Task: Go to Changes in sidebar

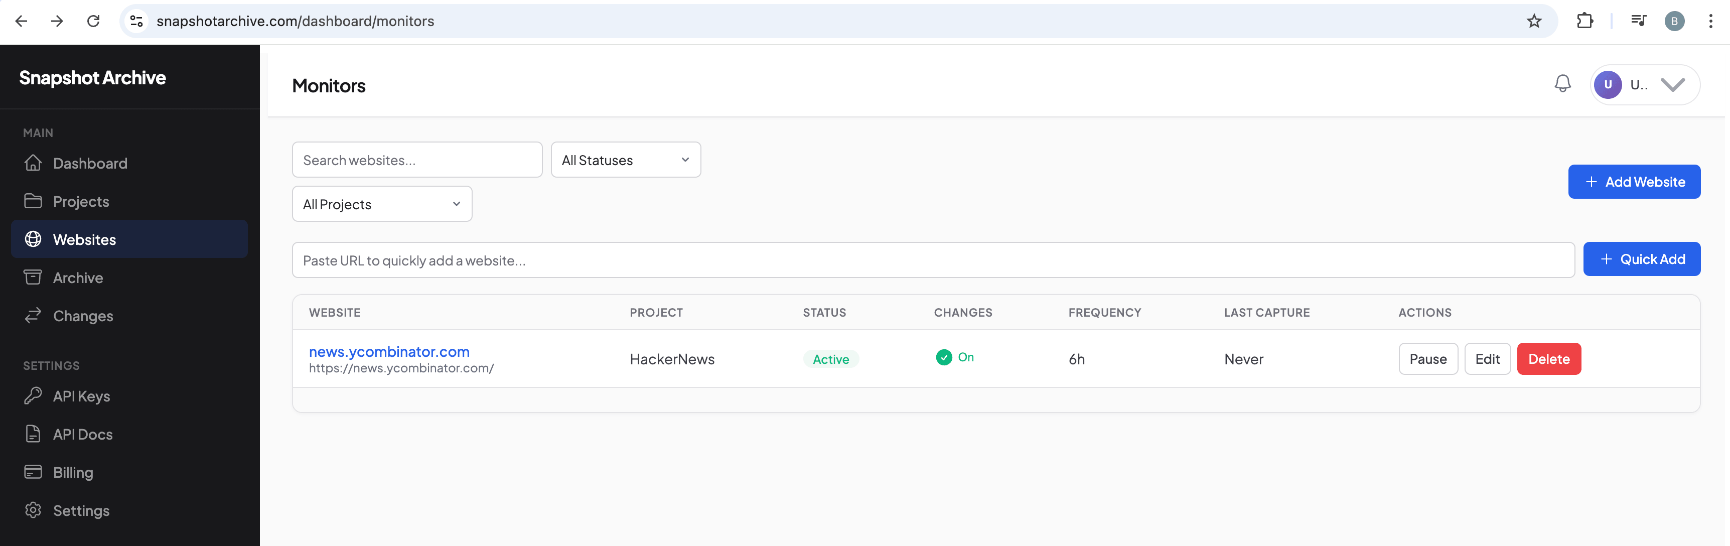Action: pyautogui.click(x=129, y=316)
